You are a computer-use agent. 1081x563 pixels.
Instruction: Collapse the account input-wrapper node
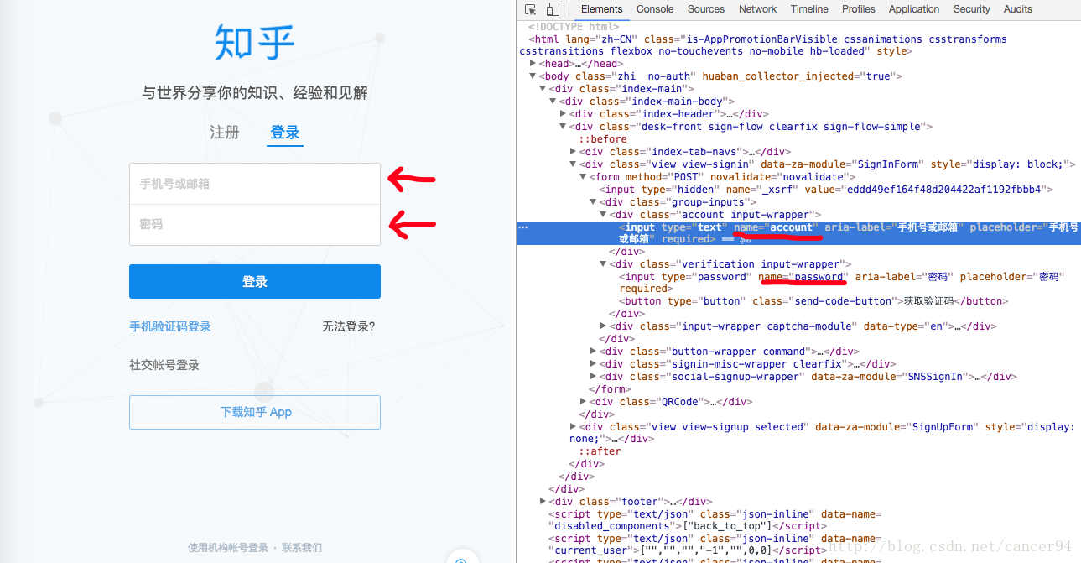603,215
